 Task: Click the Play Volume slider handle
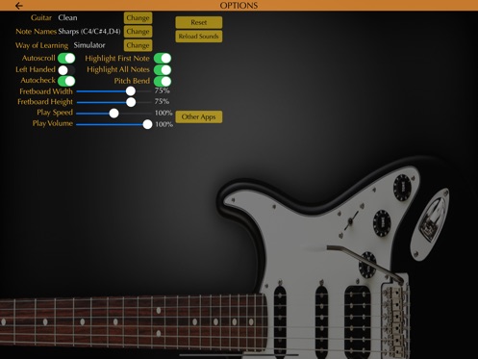click(147, 124)
